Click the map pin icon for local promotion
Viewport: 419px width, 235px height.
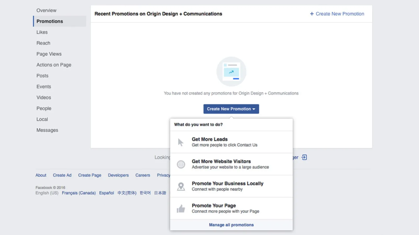click(181, 186)
